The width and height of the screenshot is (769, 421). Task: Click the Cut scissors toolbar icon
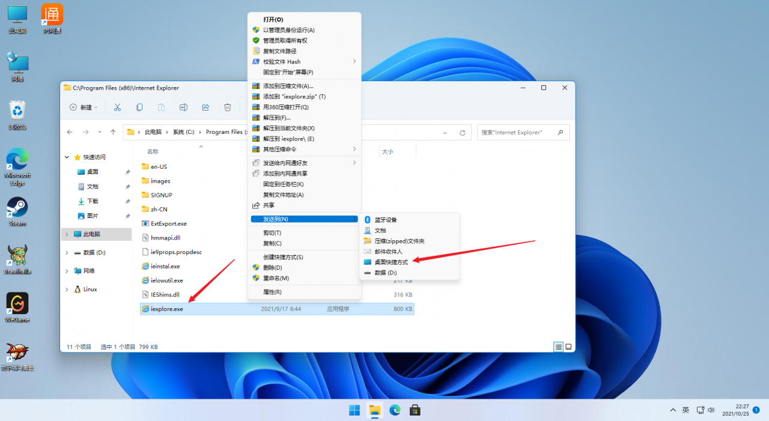pyautogui.click(x=117, y=108)
